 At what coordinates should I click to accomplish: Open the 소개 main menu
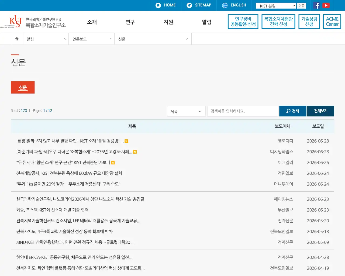pyautogui.click(x=92, y=22)
